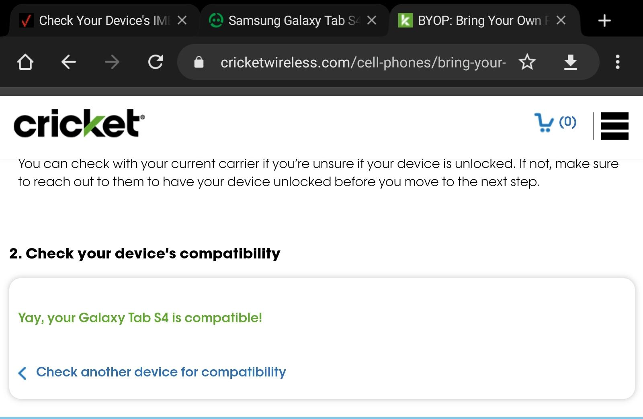This screenshot has width=643, height=419.
Task: View site security lock info
Action: [x=199, y=62]
